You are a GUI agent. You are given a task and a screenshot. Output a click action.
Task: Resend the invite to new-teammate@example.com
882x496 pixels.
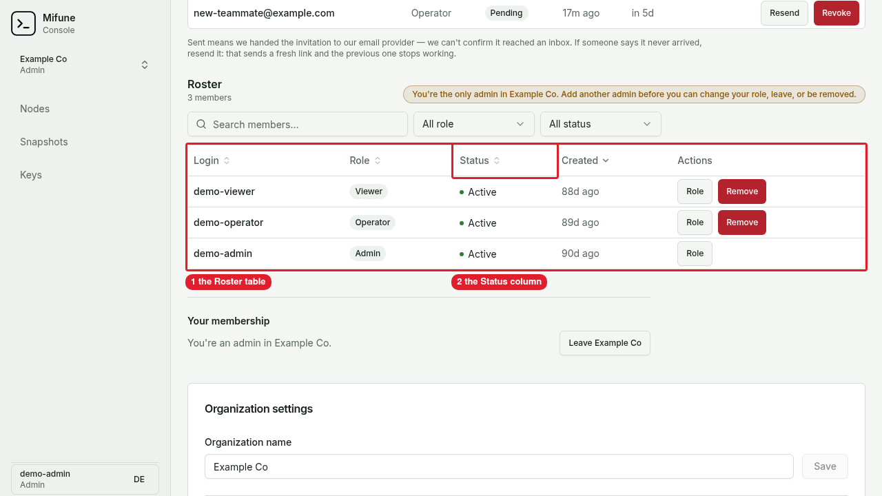point(784,13)
